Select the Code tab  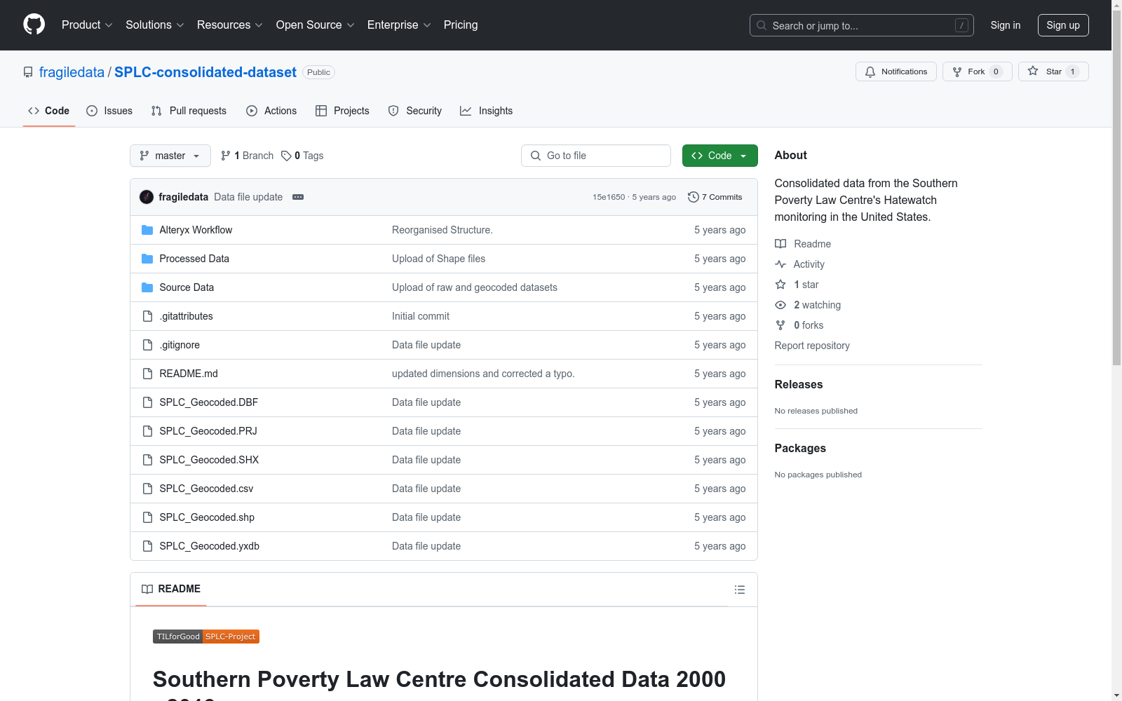coord(48,111)
